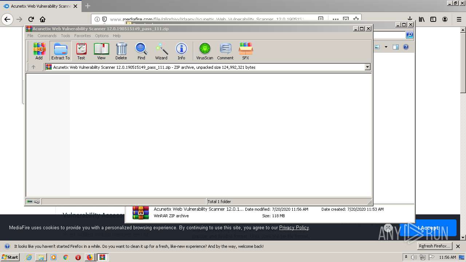
Task: Click the Explorer window search button
Action: click(410, 35)
